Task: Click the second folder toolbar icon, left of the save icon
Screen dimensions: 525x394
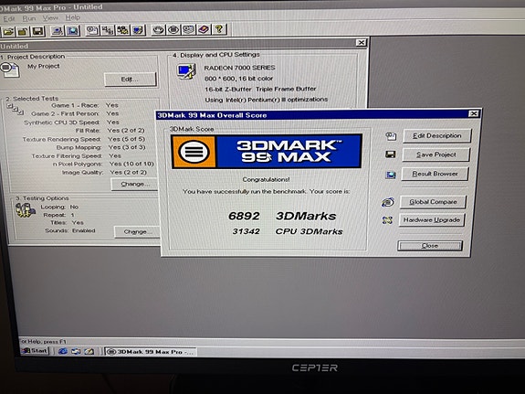Action: click(23, 31)
